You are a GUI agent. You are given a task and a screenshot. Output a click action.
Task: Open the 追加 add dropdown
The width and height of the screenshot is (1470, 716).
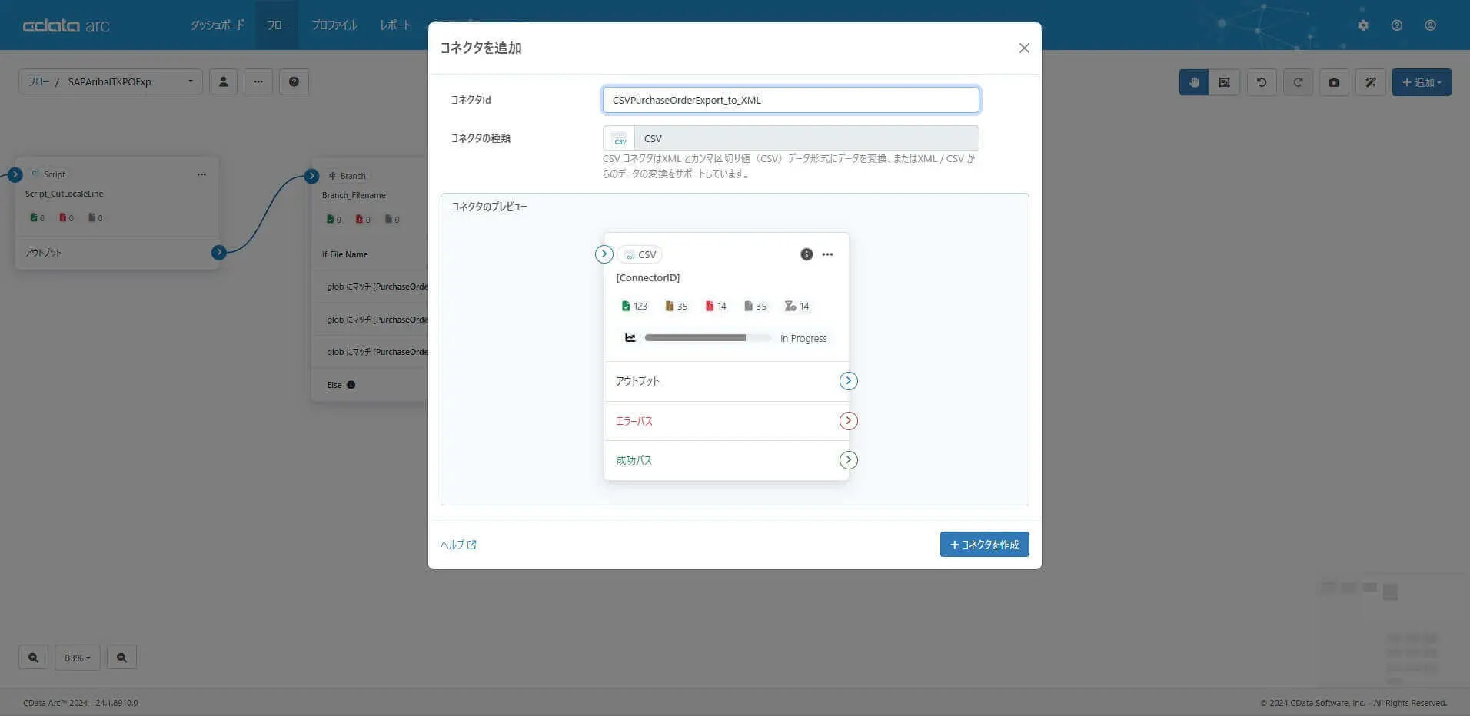[1422, 82]
